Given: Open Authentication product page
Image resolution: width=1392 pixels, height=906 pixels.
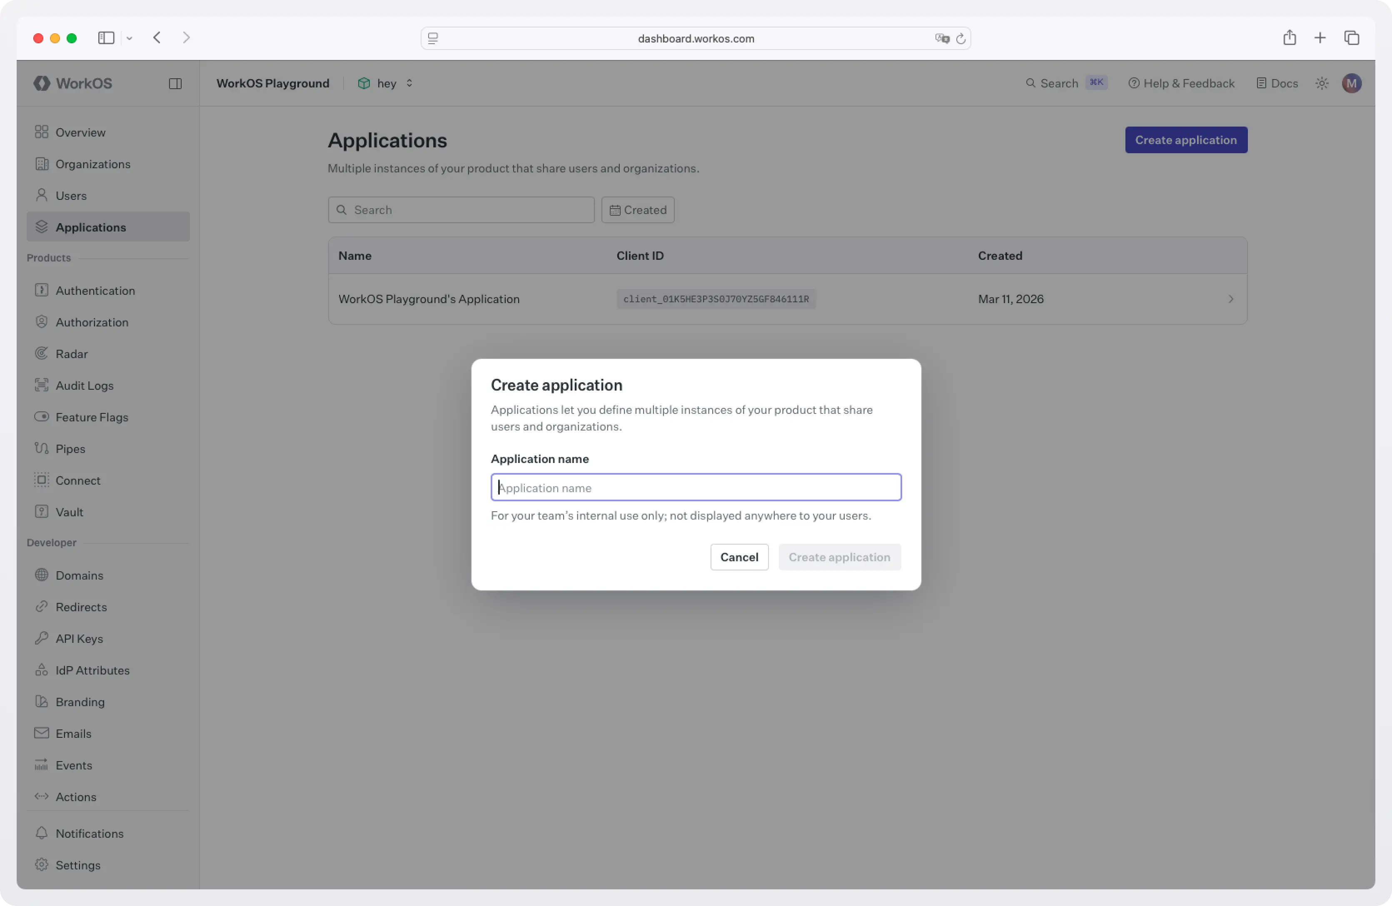Looking at the screenshot, I should pos(108,290).
